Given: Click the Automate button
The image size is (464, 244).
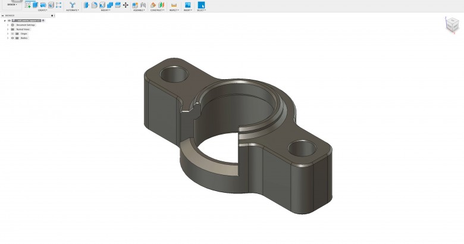Looking at the screenshot, I should tap(72, 5).
